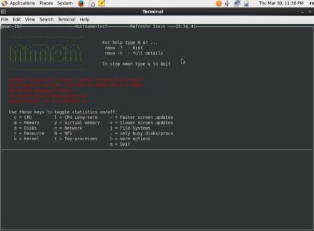Click the 'Slower screen updates' line
Screen dimensions: 314x231
142,123
